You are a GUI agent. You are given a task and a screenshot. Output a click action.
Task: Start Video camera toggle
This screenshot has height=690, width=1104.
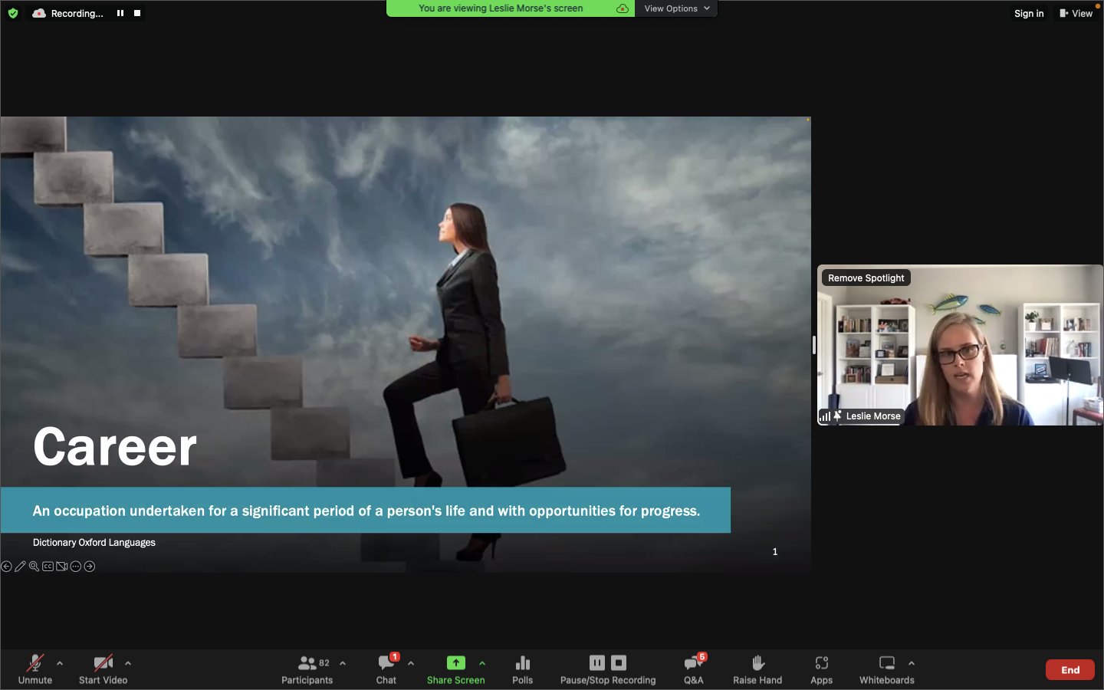point(103,669)
